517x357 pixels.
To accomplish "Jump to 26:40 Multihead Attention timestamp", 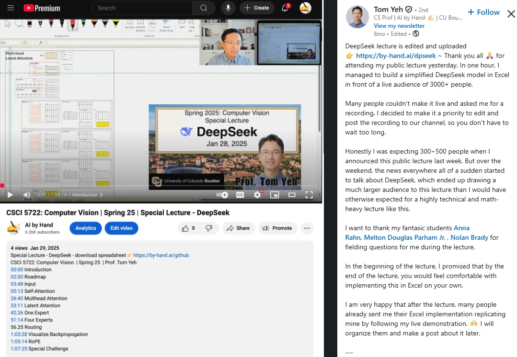I will (17, 299).
